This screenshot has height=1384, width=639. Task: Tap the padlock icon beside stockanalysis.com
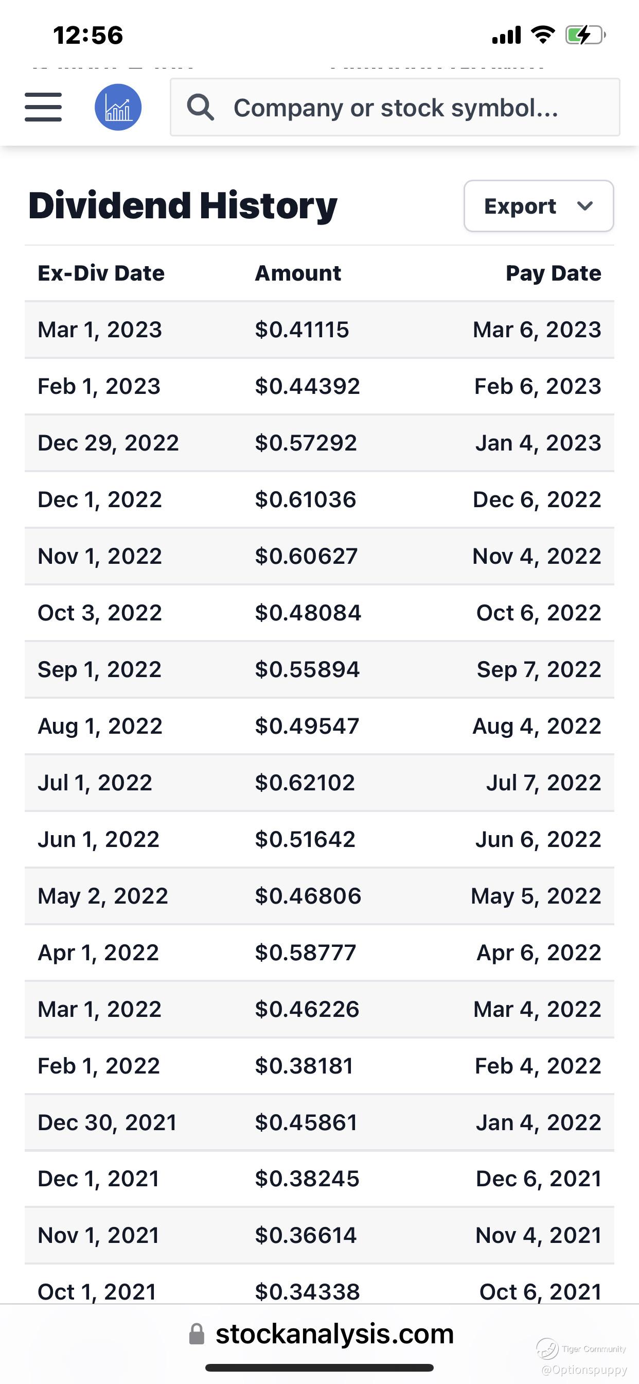click(197, 1334)
